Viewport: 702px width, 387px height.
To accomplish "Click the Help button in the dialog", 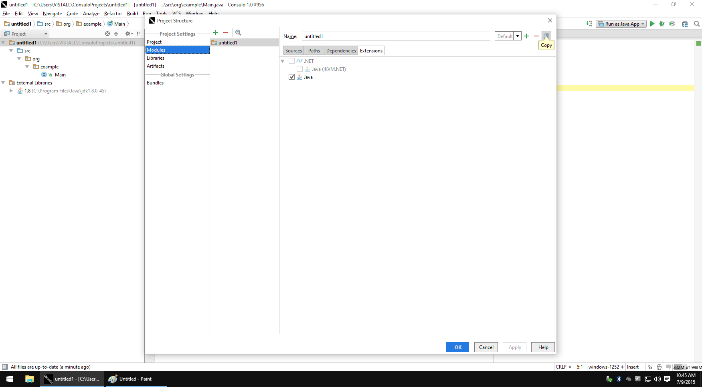I will coord(543,347).
